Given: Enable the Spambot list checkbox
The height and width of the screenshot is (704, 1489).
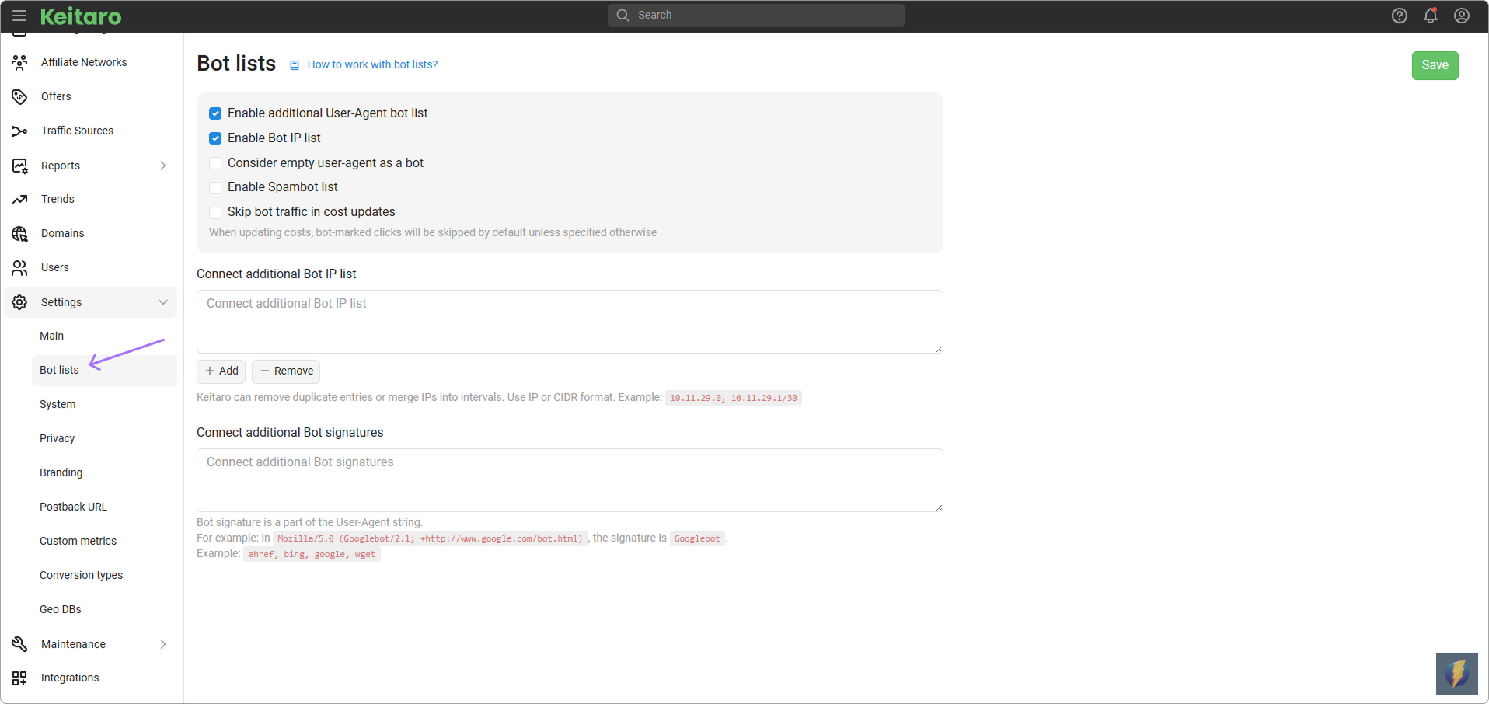Looking at the screenshot, I should (215, 187).
